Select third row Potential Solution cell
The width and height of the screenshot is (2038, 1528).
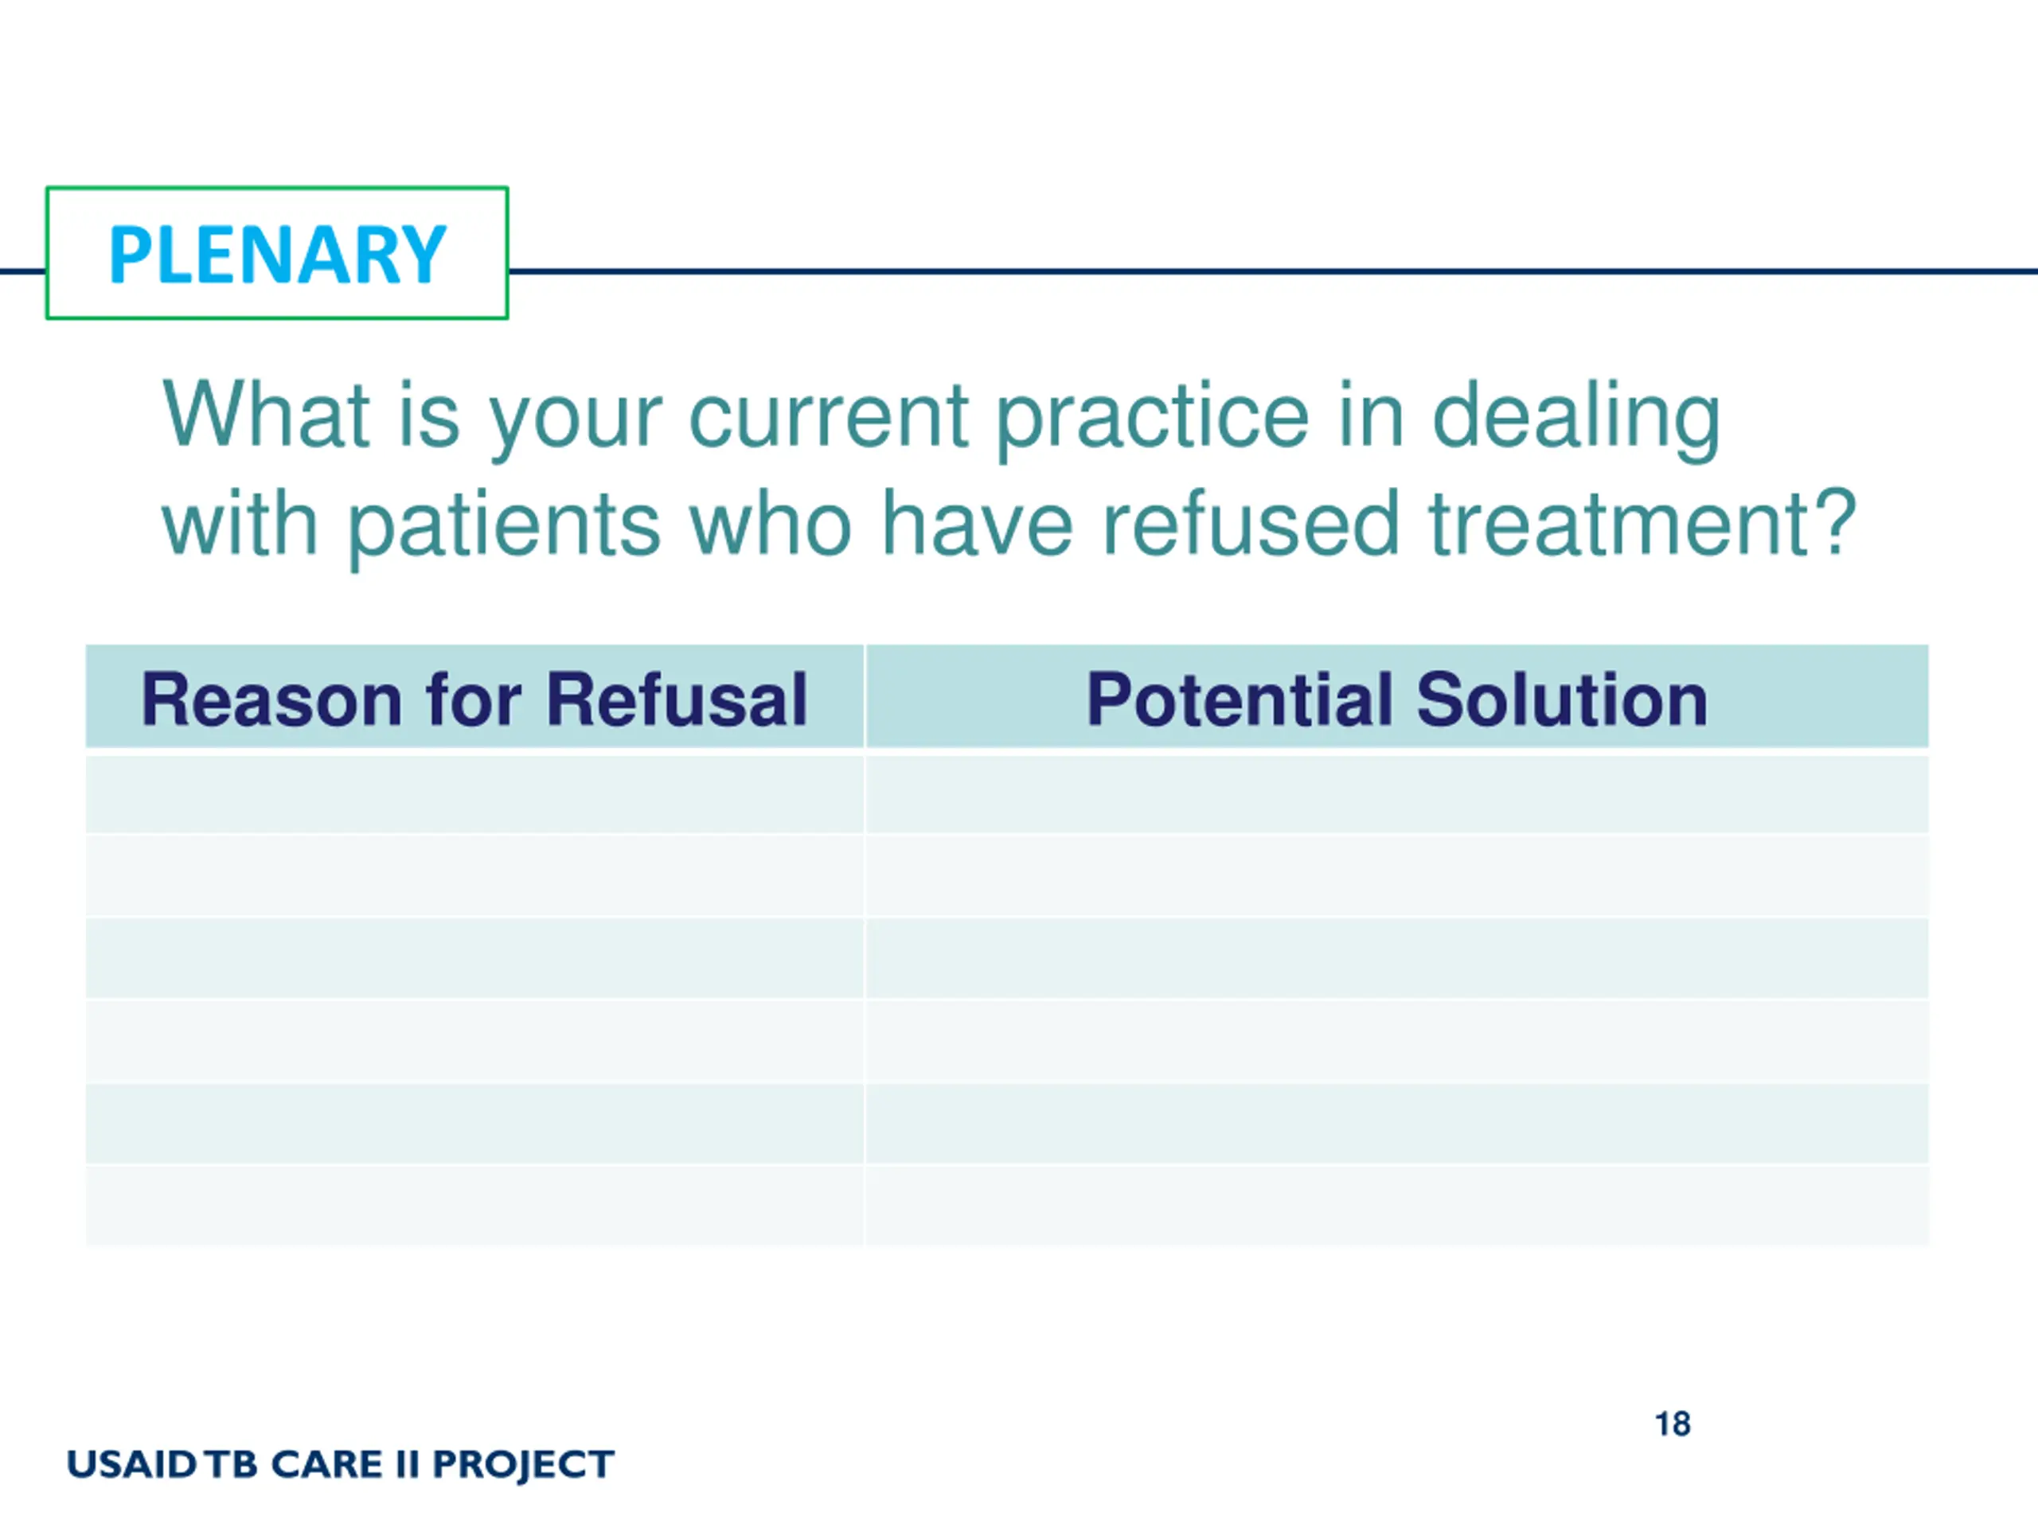[x=1397, y=958]
